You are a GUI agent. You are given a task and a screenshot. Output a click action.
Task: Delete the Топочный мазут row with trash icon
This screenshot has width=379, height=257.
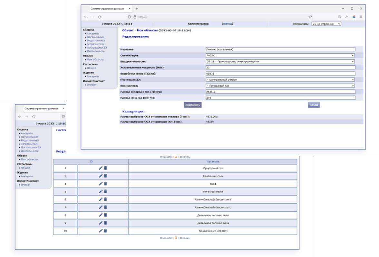pos(105,191)
